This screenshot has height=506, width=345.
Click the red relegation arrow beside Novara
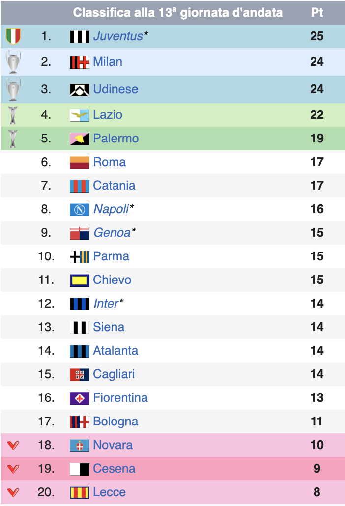tap(13, 446)
